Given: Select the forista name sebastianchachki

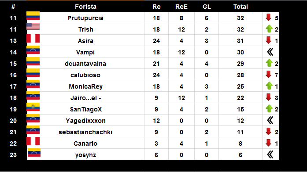Looking at the screenshot, I should click(85, 132).
